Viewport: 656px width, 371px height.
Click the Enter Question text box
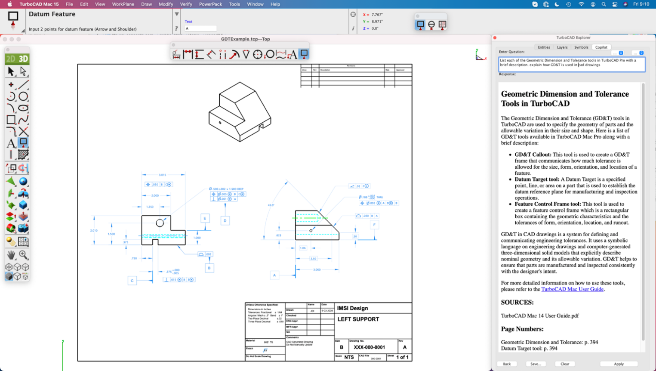(572, 65)
